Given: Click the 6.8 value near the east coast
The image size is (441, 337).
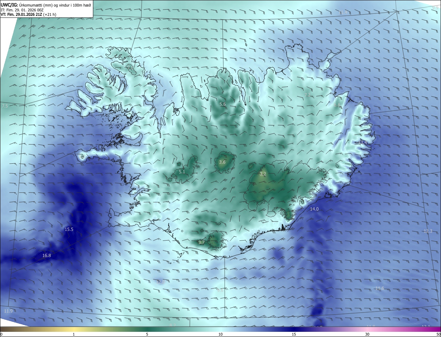Looking at the screenshot, I should 337,105.
